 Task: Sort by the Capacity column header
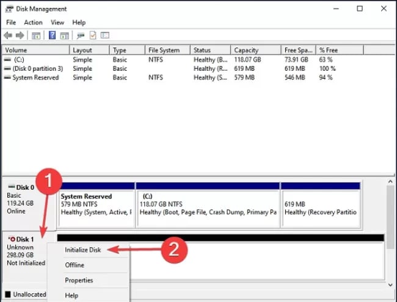256,50
